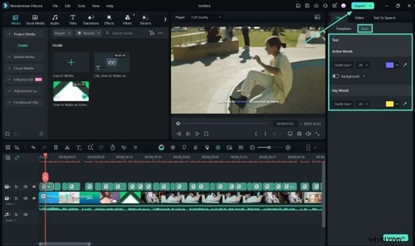The height and width of the screenshot is (246, 415).
Task: Pick Key Words color with the eyedropper
Action: coord(405,104)
